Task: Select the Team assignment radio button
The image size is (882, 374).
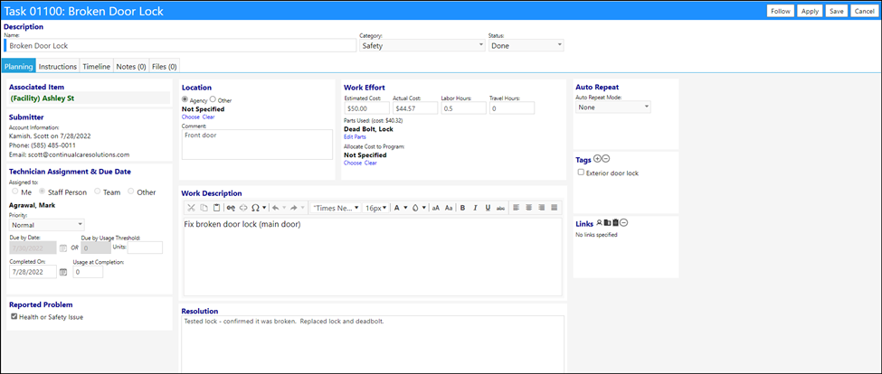Action: [98, 192]
